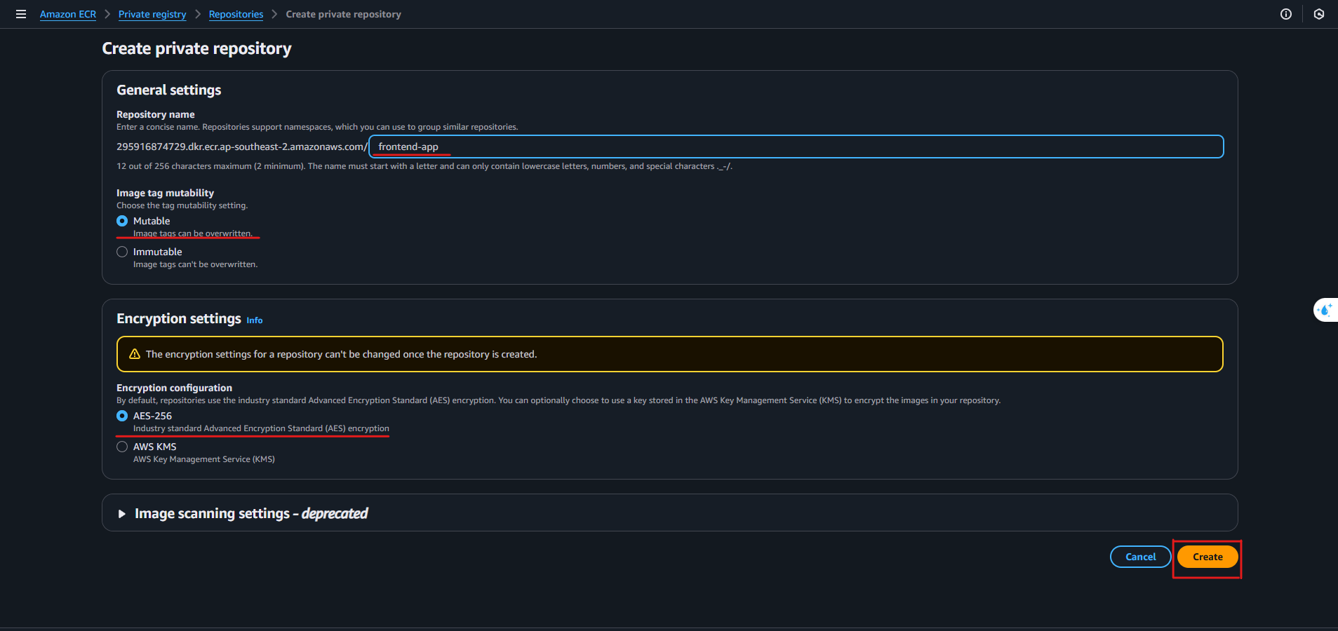Click the Repository name input field
The height and width of the screenshot is (631, 1338).
[796, 147]
